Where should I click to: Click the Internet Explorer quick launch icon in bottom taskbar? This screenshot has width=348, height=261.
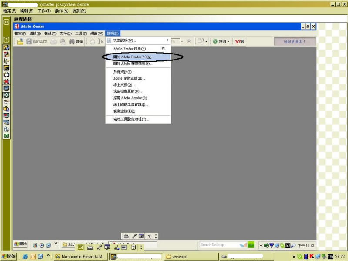pyautogui.click(x=25, y=257)
